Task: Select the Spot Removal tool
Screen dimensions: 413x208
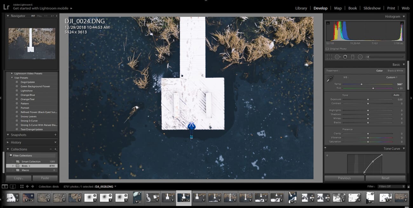Action: (x=337, y=57)
